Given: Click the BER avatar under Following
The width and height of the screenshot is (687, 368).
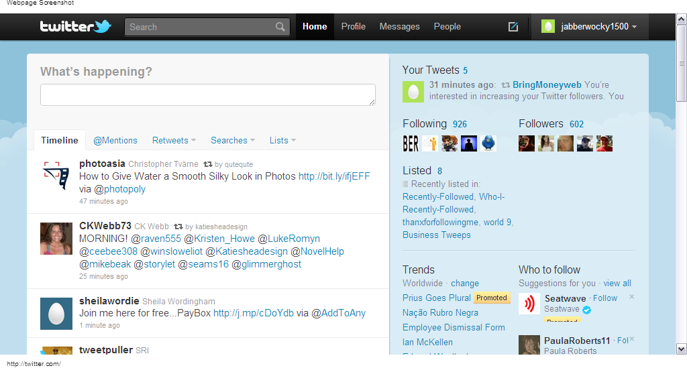Looking at the screenshot, I should point(411,143).
